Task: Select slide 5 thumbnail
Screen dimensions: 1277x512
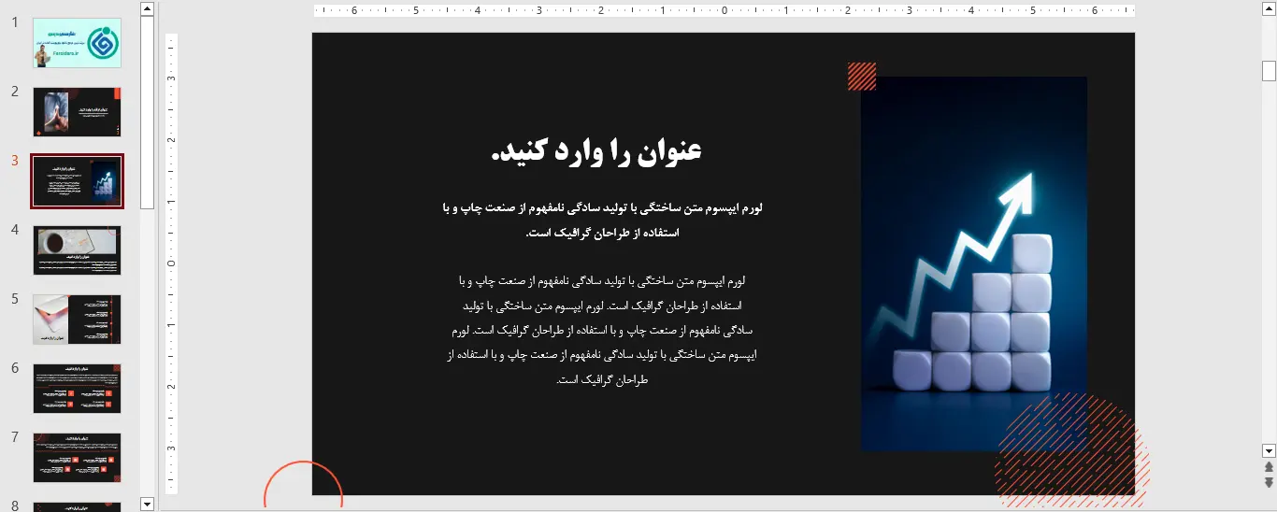Action: (77, 320)
